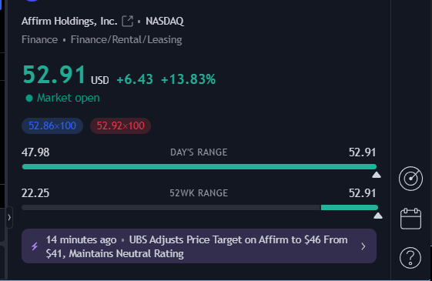The width and height of the screenshot is (432, 281).
Task: Click the 52WK Range progress bar
Action: pos(199,207)
